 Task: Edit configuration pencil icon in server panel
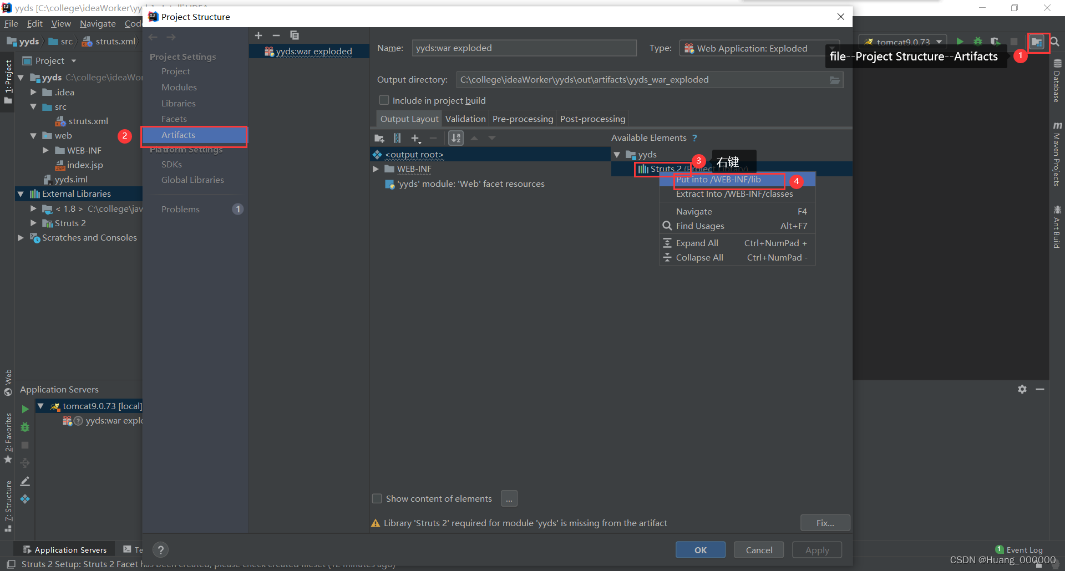coord(25,481)
